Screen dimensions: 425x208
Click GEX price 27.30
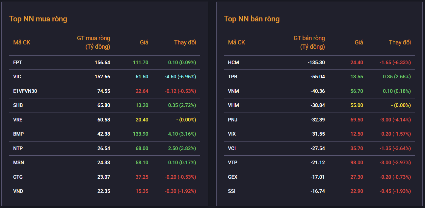357,177
